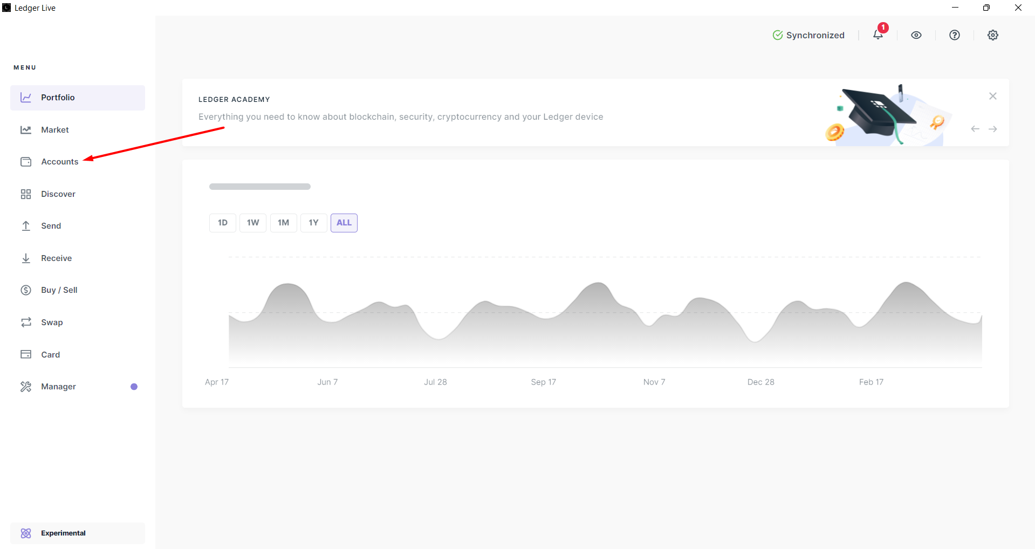1035x549 pixels.
Task: Show next banner with right arrow
Action: tap(993, 129)
